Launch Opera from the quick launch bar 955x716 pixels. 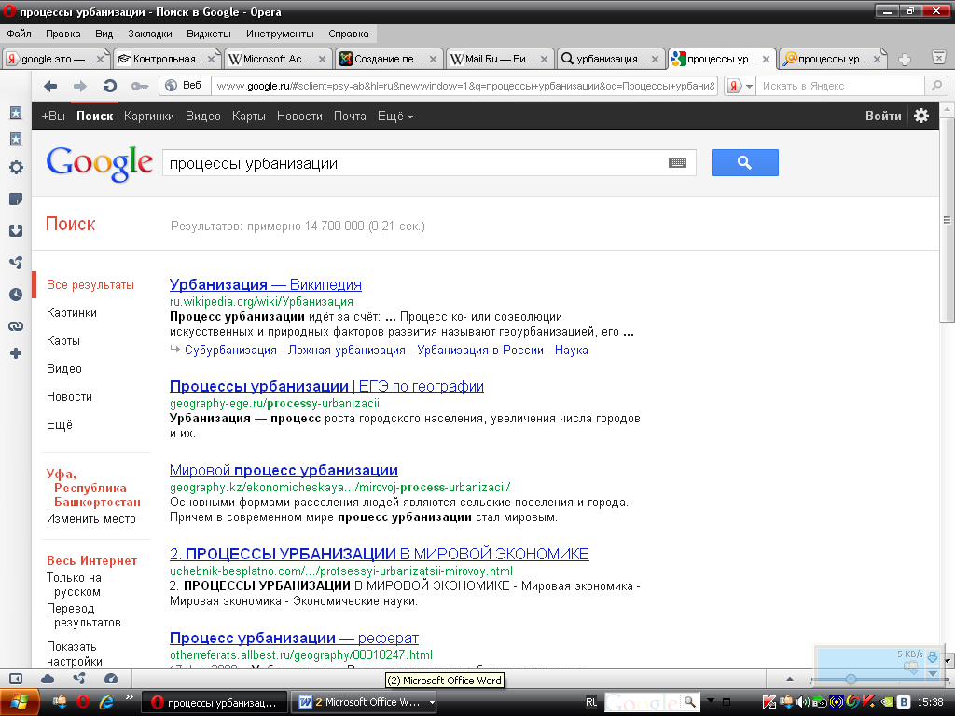tap(83, 702)
